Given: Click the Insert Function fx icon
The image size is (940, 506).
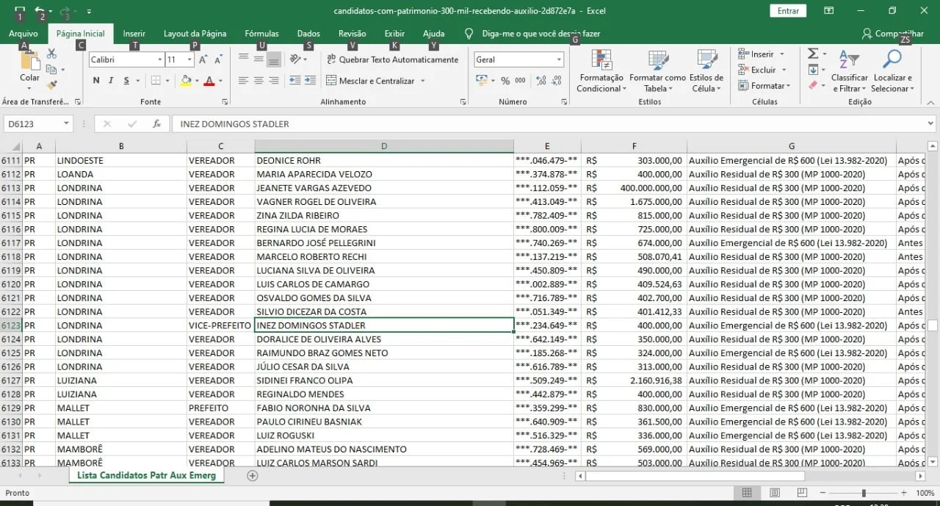Looking at the screenshot, I should (156, 124).
